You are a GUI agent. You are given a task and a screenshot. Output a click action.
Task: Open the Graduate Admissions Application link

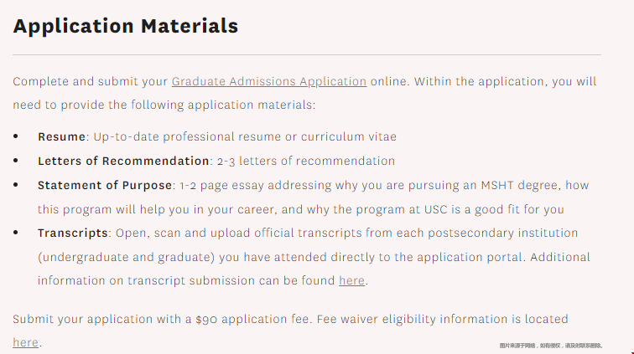[x=269, y=81]
